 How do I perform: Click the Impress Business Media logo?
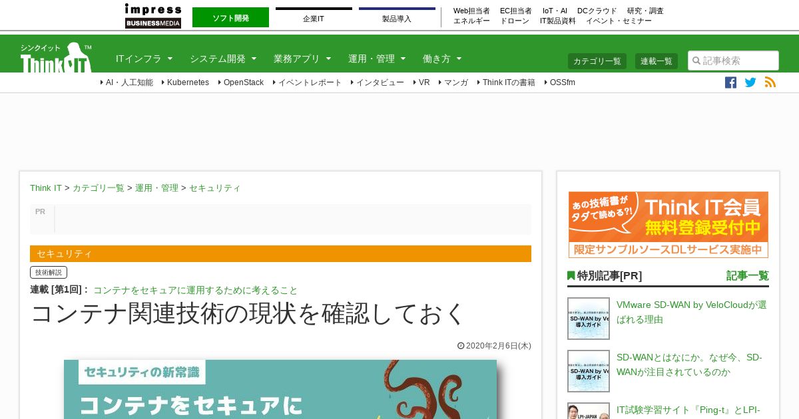[153, 16]
